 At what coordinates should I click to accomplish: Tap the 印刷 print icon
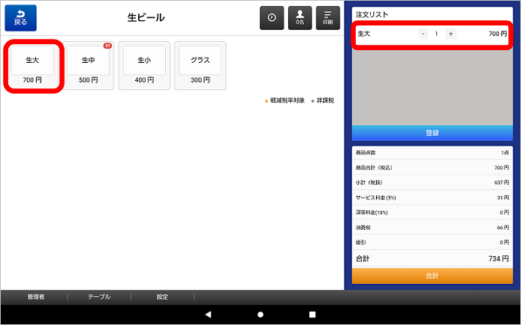tap(327, 18)
